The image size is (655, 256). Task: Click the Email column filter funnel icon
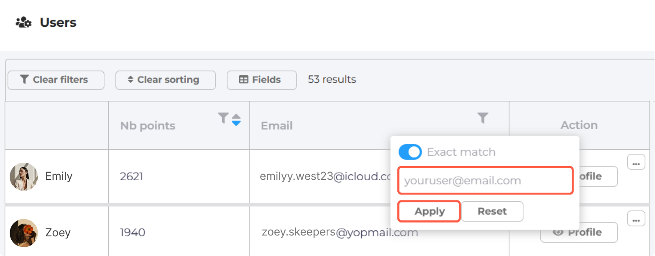point(483,118)
